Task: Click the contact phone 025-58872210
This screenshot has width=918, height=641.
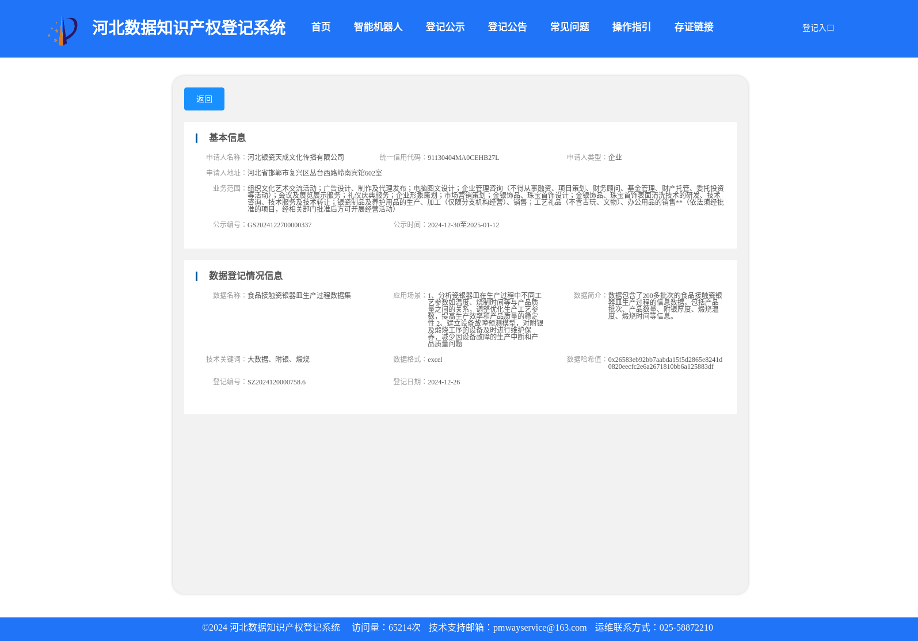Action: [686, 628]
